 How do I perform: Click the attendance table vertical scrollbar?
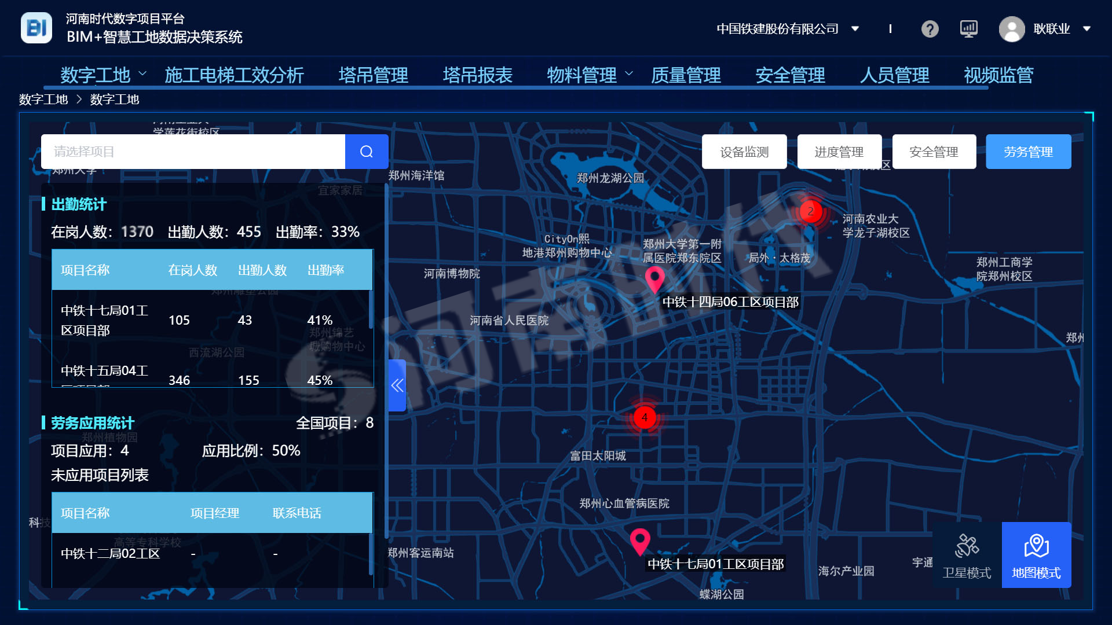point(371,310)
